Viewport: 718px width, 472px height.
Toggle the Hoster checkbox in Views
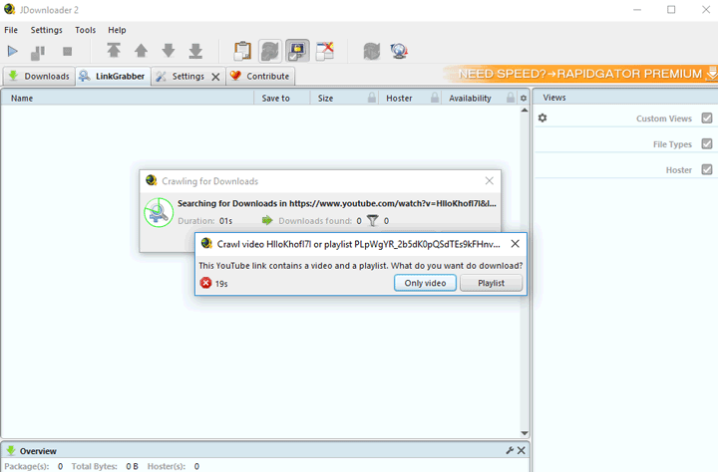707,169
